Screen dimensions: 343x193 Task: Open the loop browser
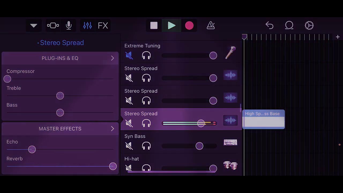[x=289, y=25]
